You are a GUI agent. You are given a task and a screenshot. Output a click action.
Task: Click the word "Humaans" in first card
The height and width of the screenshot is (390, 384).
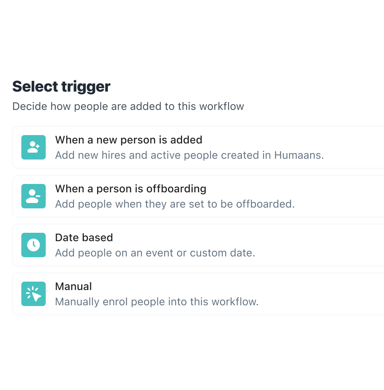click(x=298, y=155)
